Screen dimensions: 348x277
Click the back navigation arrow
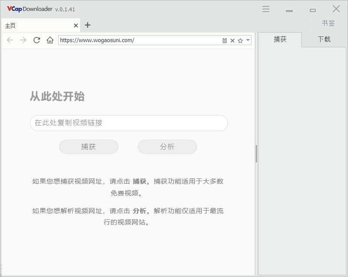coord(10,40)
